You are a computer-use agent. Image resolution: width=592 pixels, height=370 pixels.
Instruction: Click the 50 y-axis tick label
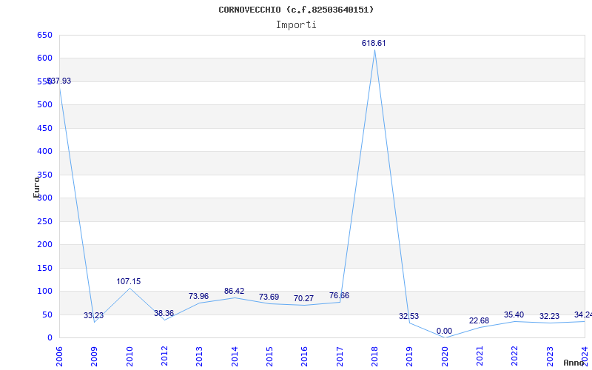[x=47, y=314]
